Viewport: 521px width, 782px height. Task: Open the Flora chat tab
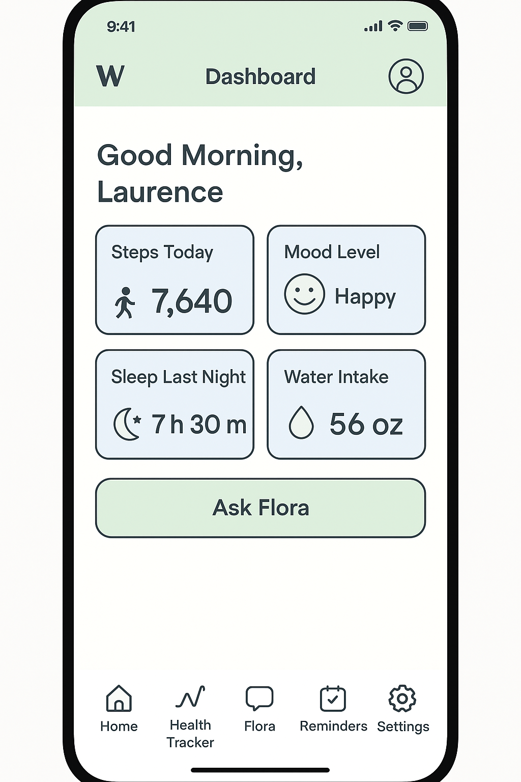pos(259,709)
